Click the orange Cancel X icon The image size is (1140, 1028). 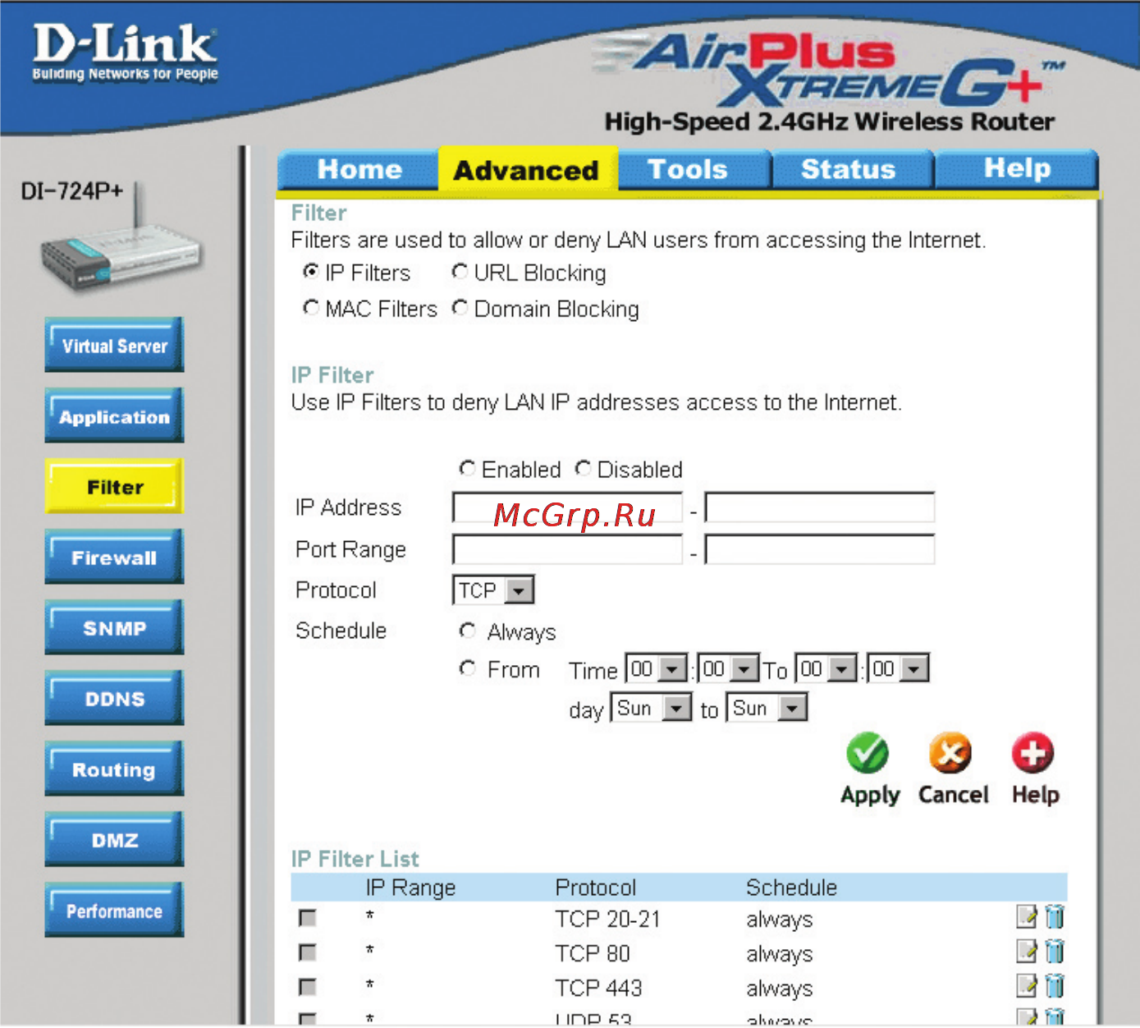(950, 753)
